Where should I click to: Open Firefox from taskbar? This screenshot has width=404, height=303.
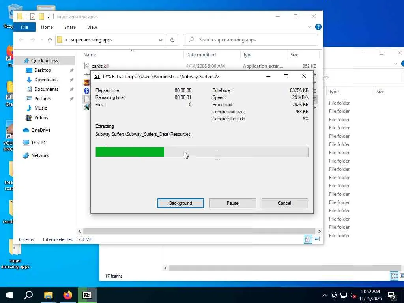(x=68, y=295)
